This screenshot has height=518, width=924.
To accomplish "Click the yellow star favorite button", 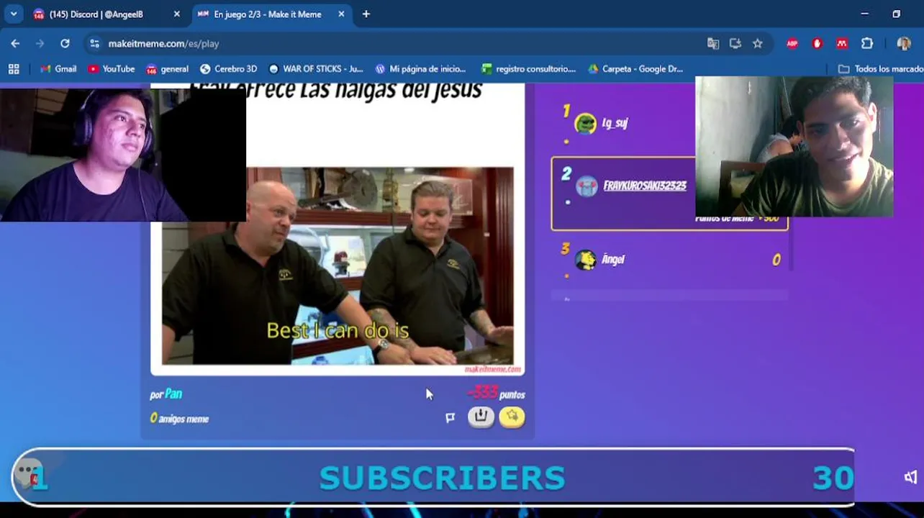I will tap(512, 417).
